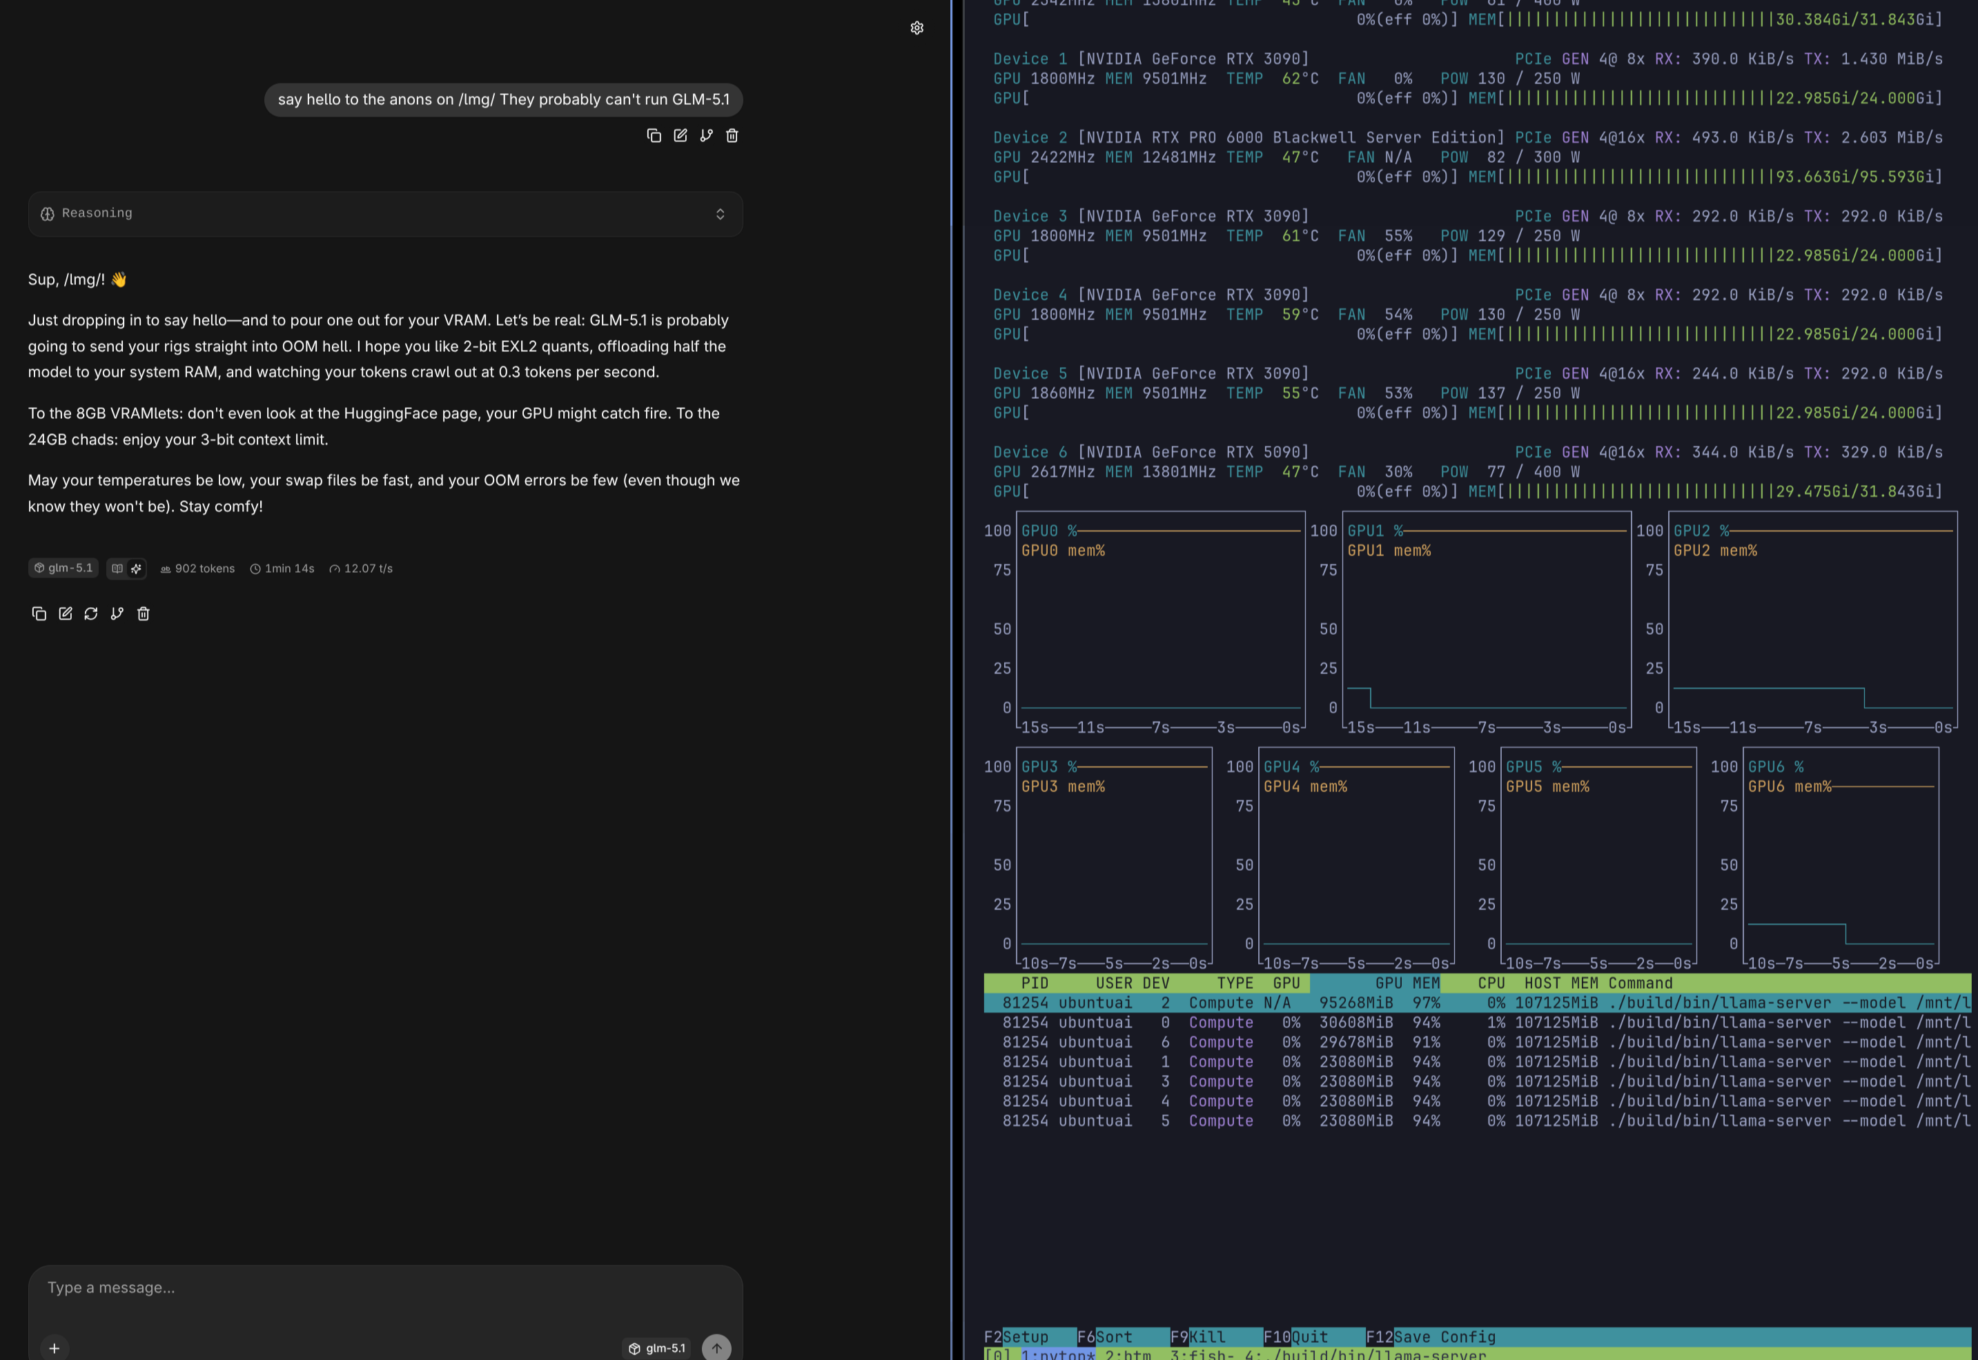1978x1360 pixels.
Task: Click the send message arrow button
Action: tap(716, 1347)
